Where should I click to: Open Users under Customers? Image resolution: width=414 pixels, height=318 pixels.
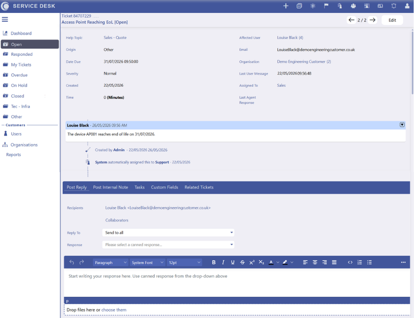pos(16,134)
